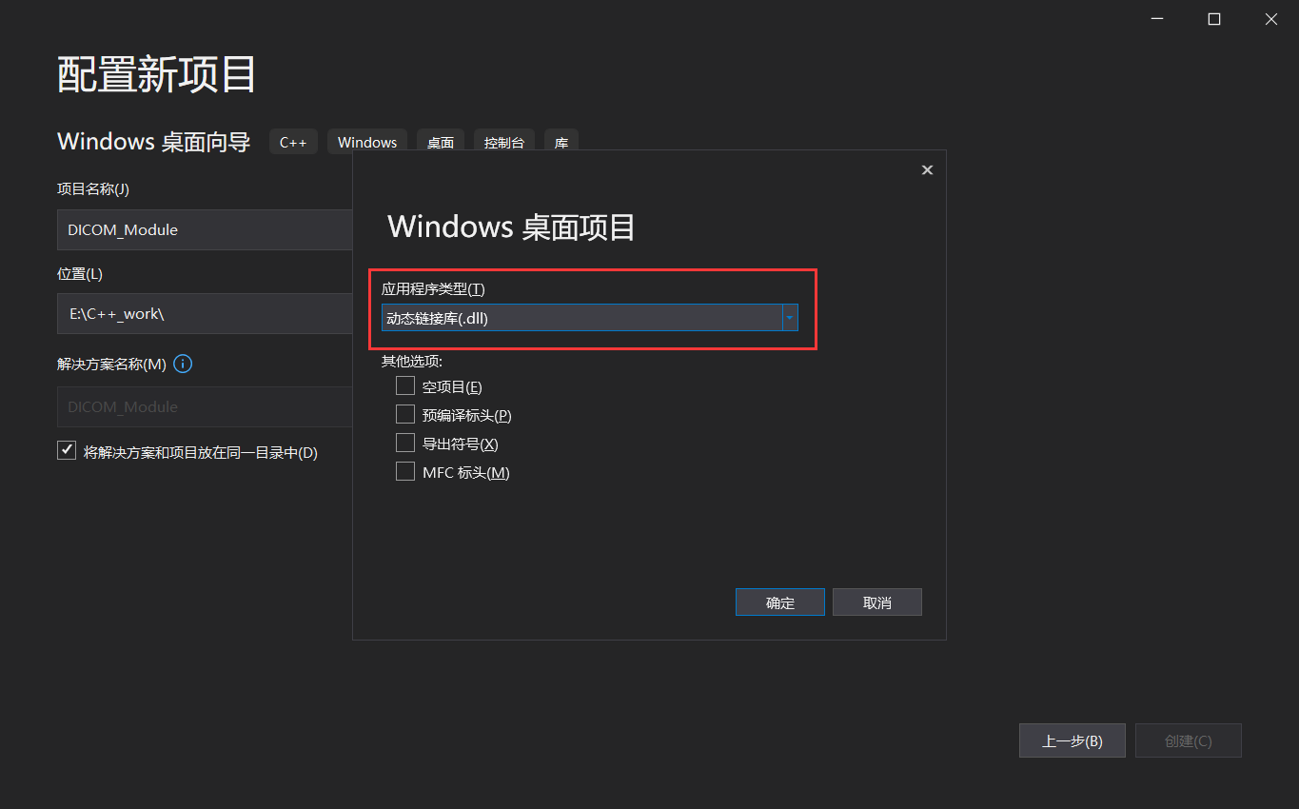Cancel the dialog using 取消

point(876,602)
